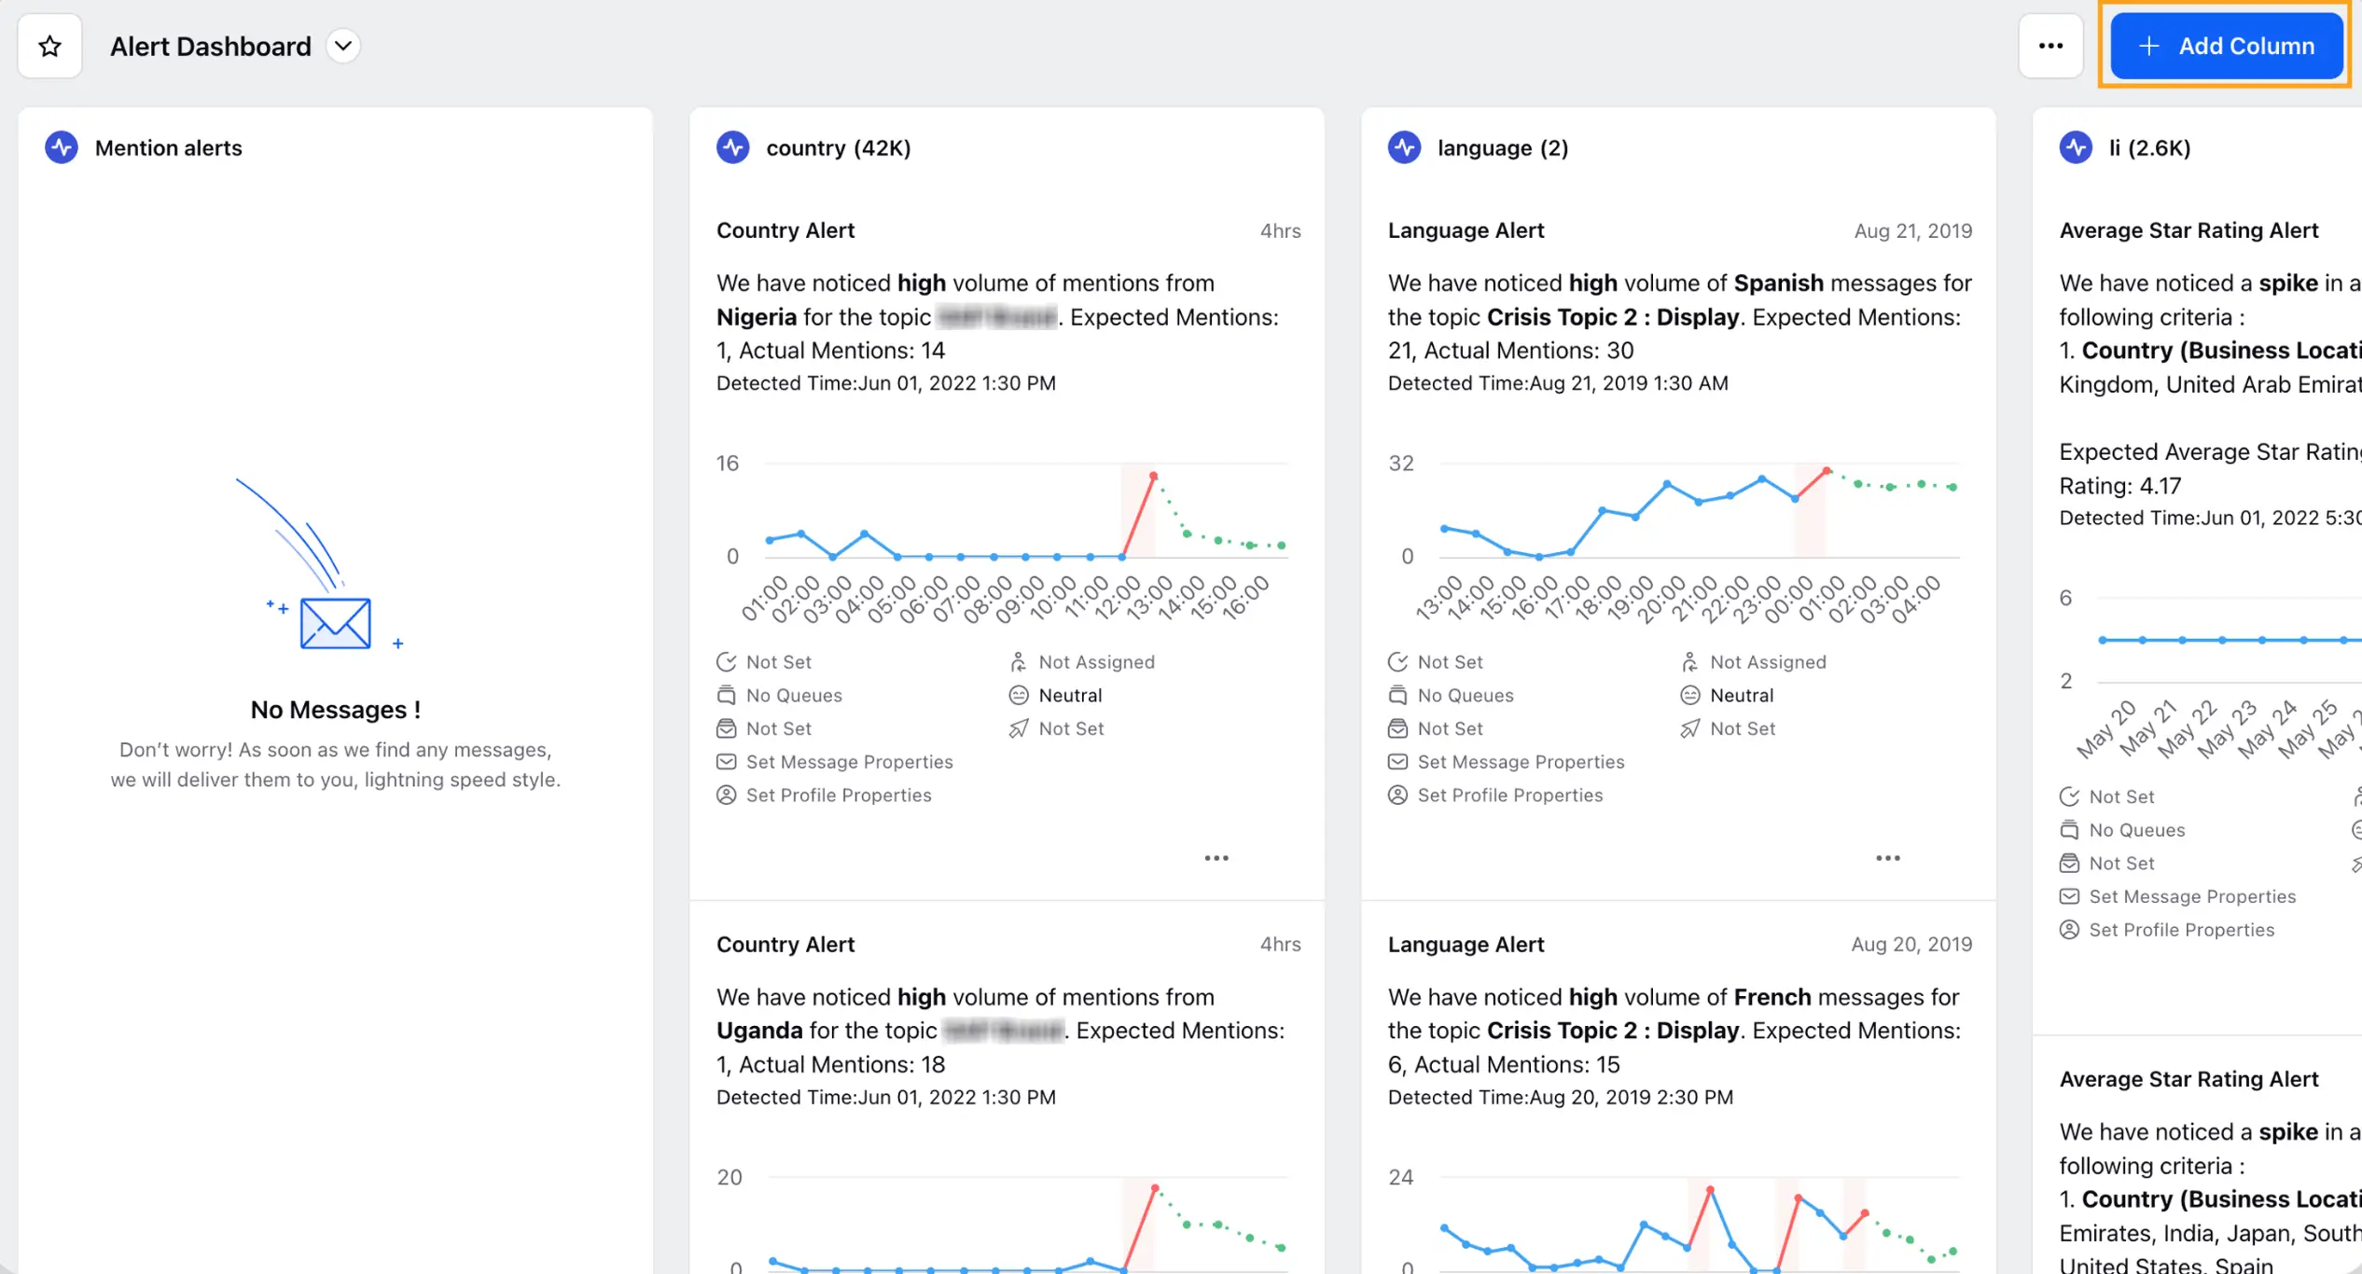Toggle the favorite star for Alert Dashboard
Screen dimensions: 2362x1274
tap(49, 46)
